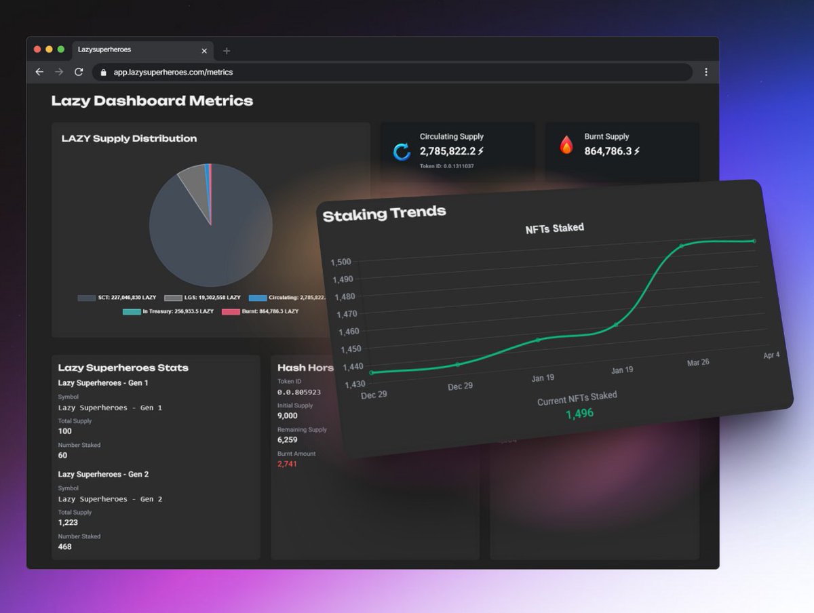Close the Lazysuperheroes tab

pyautogui.click(x=204, y=51)
